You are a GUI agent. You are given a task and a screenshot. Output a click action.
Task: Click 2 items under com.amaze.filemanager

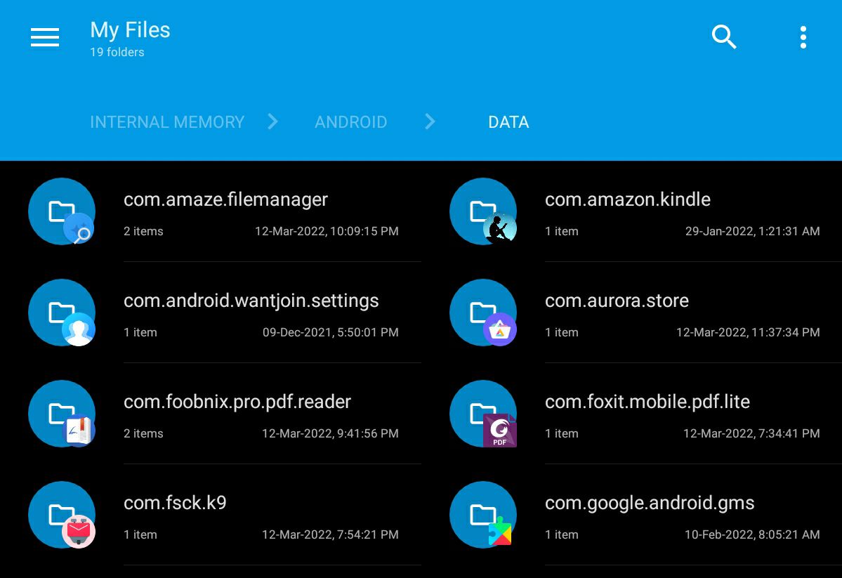tap(143, 232)
